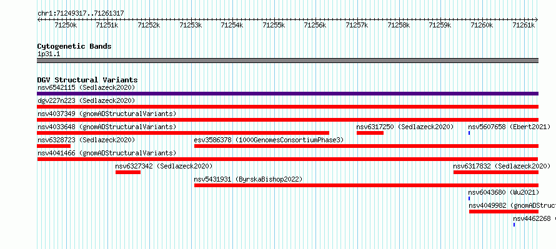Click the red bar under nsv6317250
This screenshot has height=249, width=556.
point(370,133)
